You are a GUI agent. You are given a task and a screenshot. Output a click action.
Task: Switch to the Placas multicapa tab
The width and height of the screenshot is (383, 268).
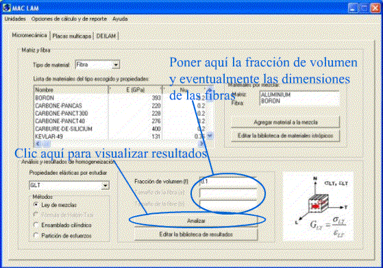pos(72,36)
